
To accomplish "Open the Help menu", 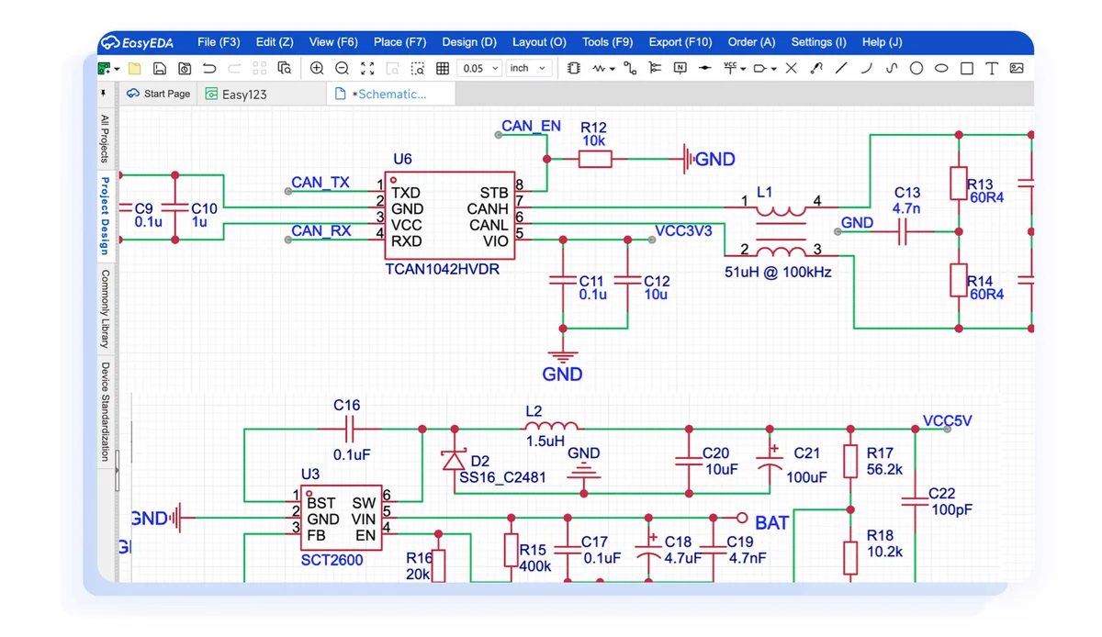I will point(882,42).
